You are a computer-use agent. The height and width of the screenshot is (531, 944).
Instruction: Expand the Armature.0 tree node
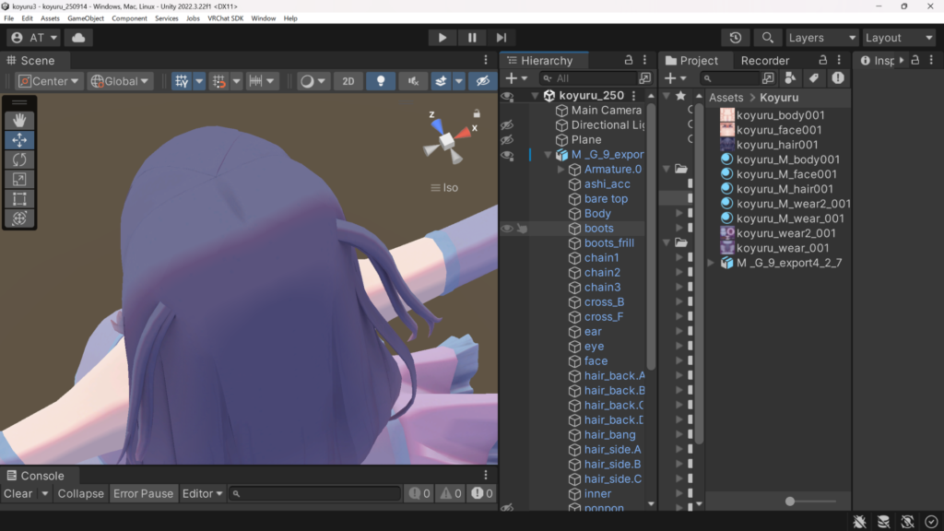pyautogui.click(x=561, y=170)
